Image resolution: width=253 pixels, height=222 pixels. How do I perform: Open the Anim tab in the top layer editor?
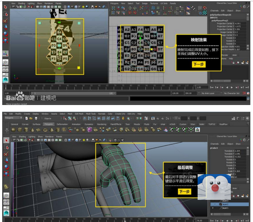(x=234, y=55)
